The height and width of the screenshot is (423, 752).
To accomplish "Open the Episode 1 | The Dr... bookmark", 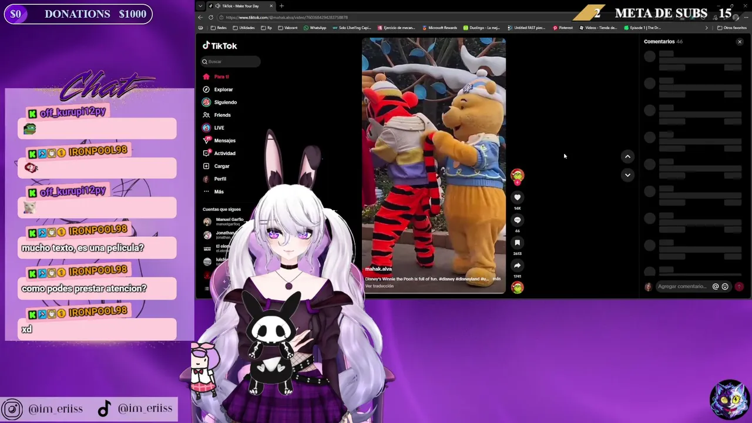I will [x=643, y=28].
